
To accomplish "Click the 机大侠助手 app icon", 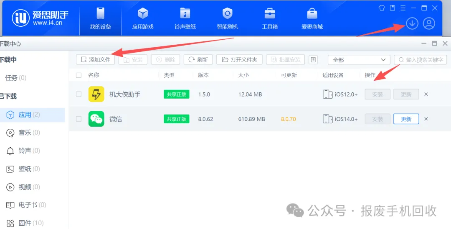I will point(96,94).
